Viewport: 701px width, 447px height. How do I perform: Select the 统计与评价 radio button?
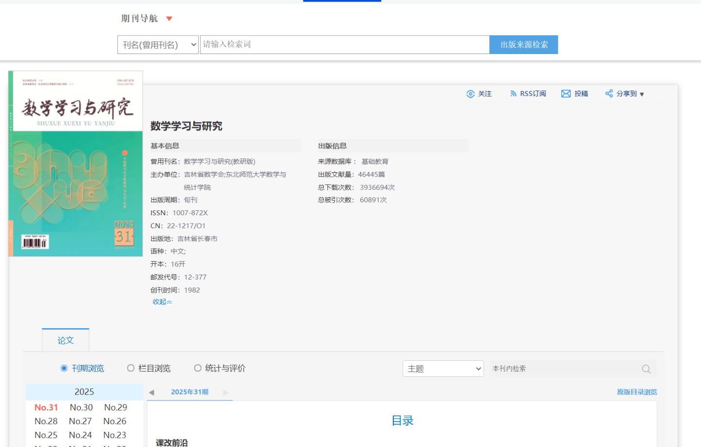coord(198,368)
